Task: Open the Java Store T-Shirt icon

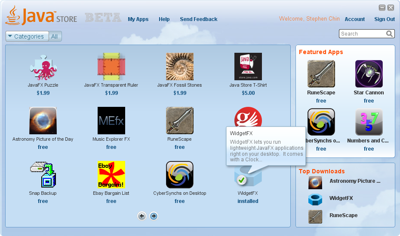Action: (x=248, y=67)
